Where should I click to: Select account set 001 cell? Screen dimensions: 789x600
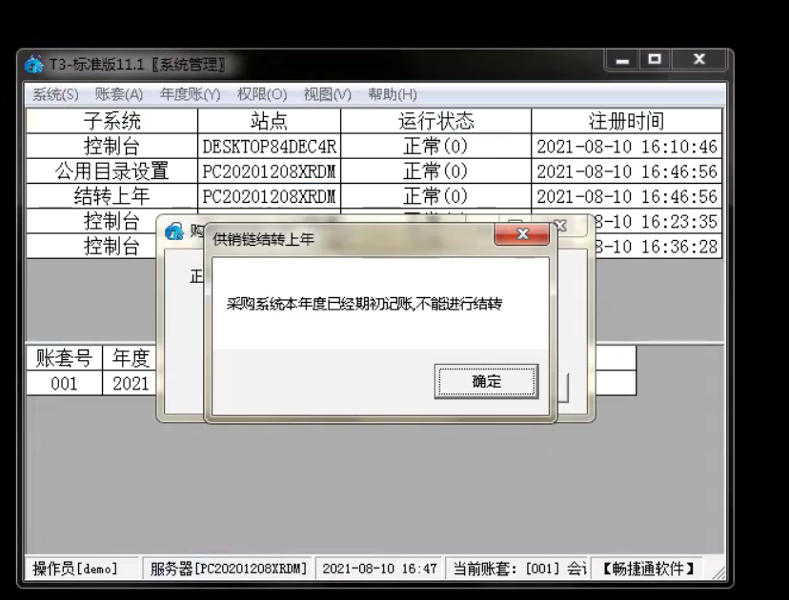64,383
